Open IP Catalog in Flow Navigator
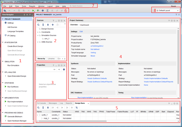The height and width of the screenshot is (127, 182). pyautogui.click(x=11, y=36)
